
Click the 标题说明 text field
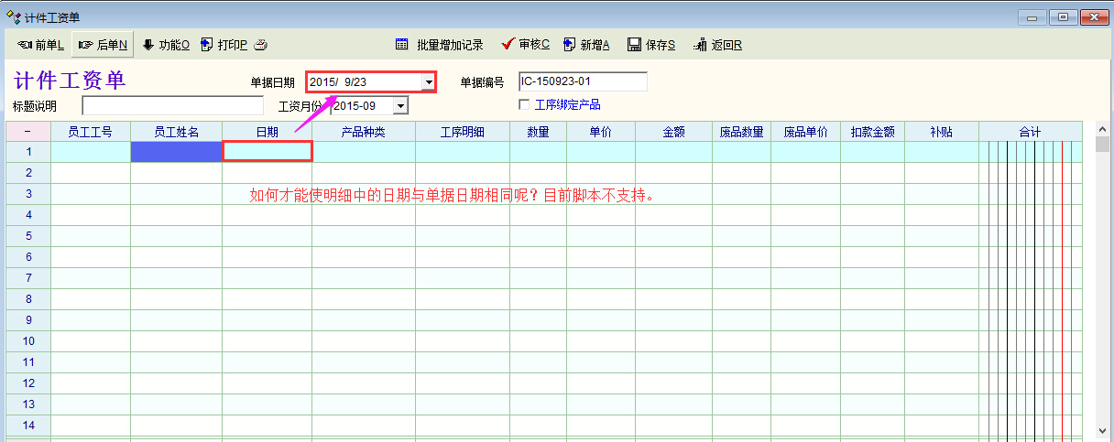(172, 106)
